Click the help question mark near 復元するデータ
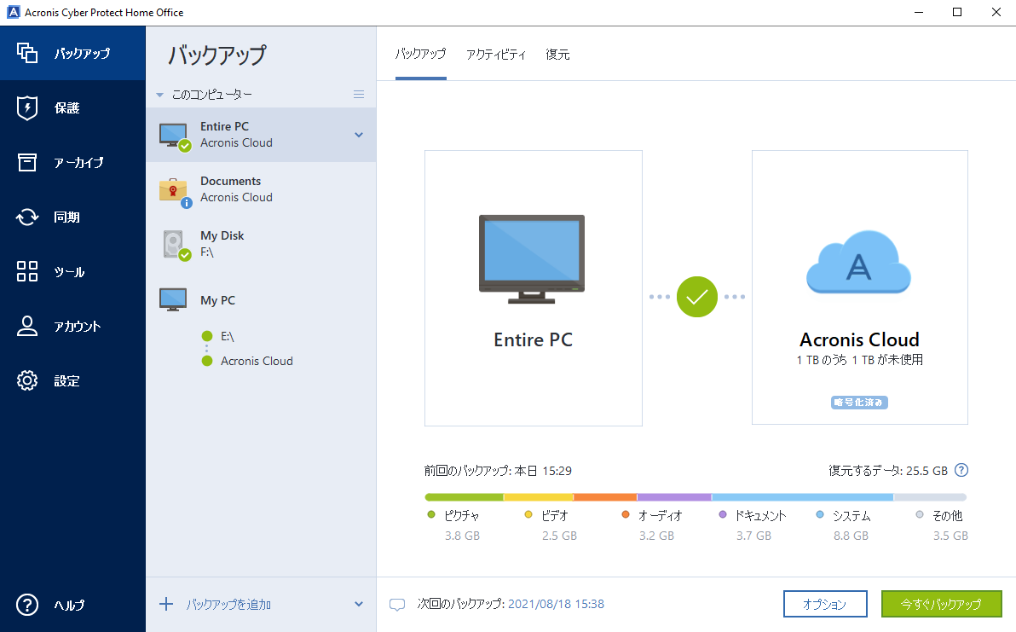 point(961,470)
